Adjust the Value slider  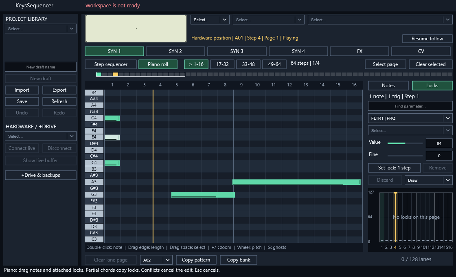[405, 143]
